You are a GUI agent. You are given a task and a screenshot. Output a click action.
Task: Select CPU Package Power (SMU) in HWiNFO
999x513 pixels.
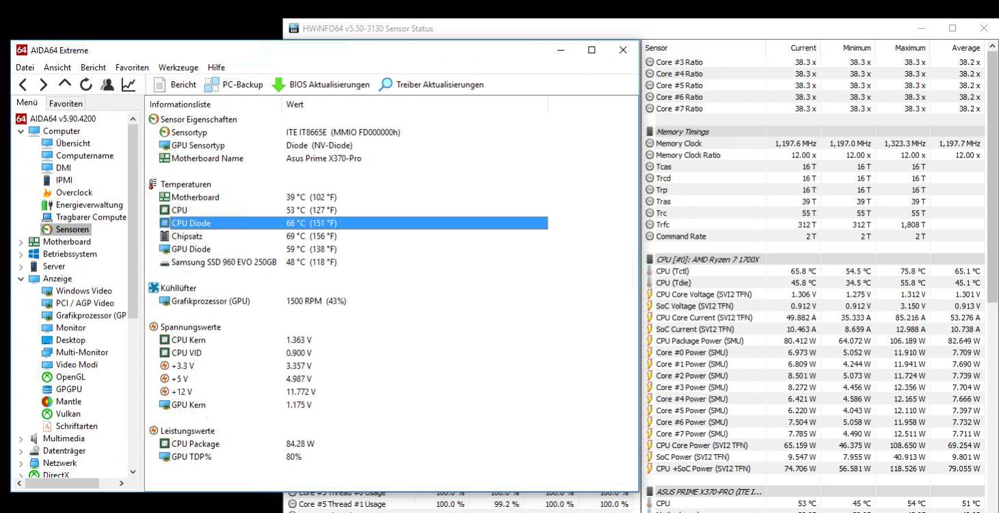814,341
